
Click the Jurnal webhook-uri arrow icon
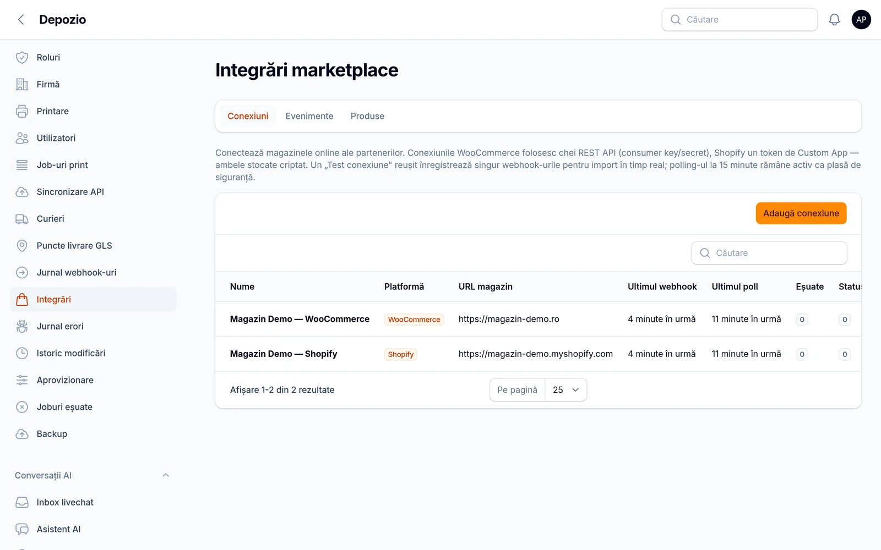pos(22,273)
